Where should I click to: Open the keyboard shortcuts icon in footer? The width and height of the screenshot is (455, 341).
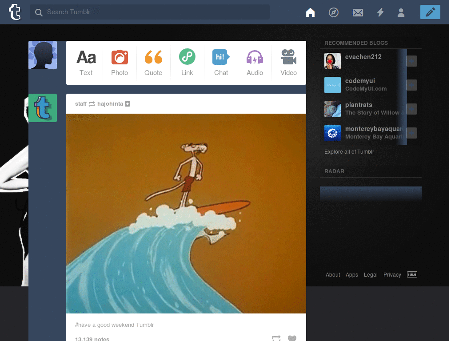point(412,274)
